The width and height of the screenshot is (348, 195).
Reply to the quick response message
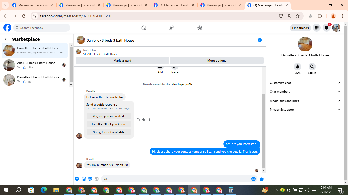144,120
